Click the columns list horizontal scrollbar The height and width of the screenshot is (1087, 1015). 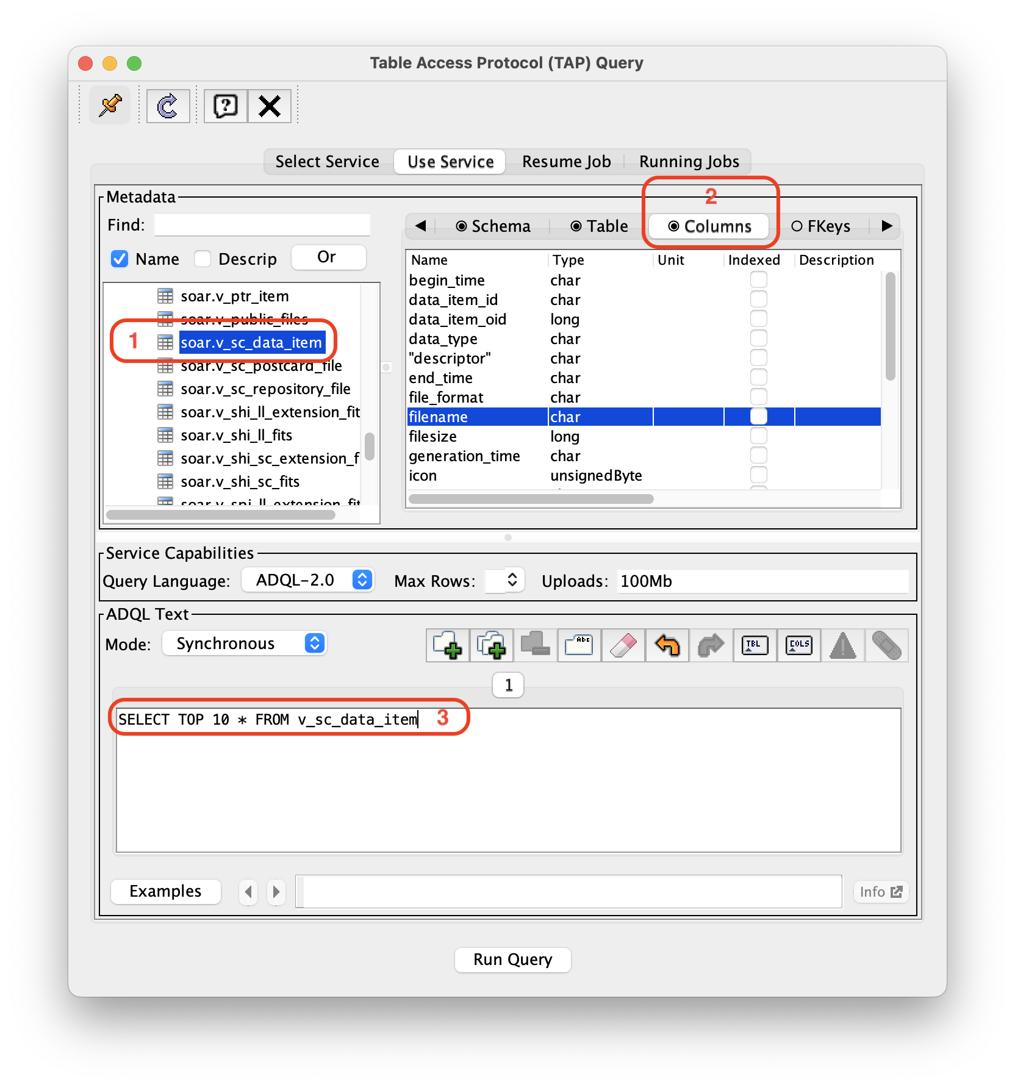point(531,499)
